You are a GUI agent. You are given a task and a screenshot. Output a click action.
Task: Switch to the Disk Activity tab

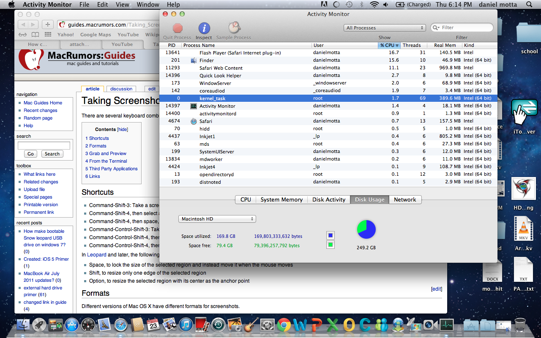click(x=329, y=199)
